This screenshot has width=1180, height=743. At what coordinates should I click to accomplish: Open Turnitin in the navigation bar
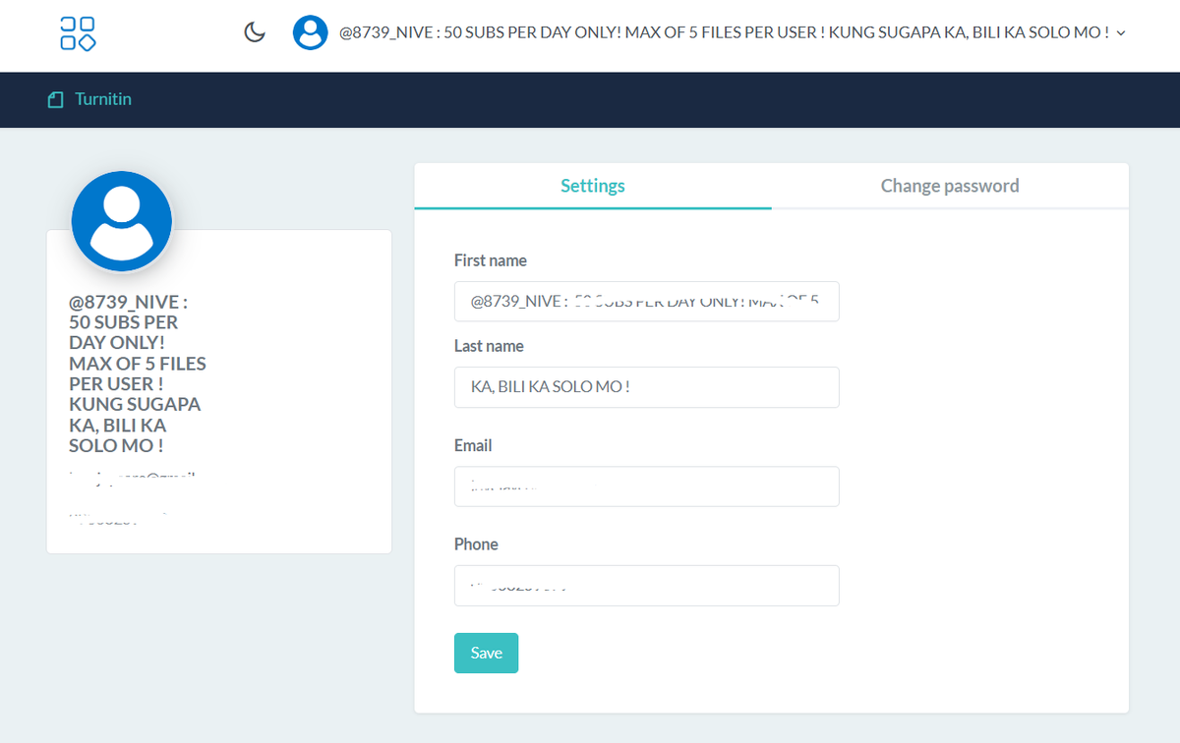click(x=103, y=99)
